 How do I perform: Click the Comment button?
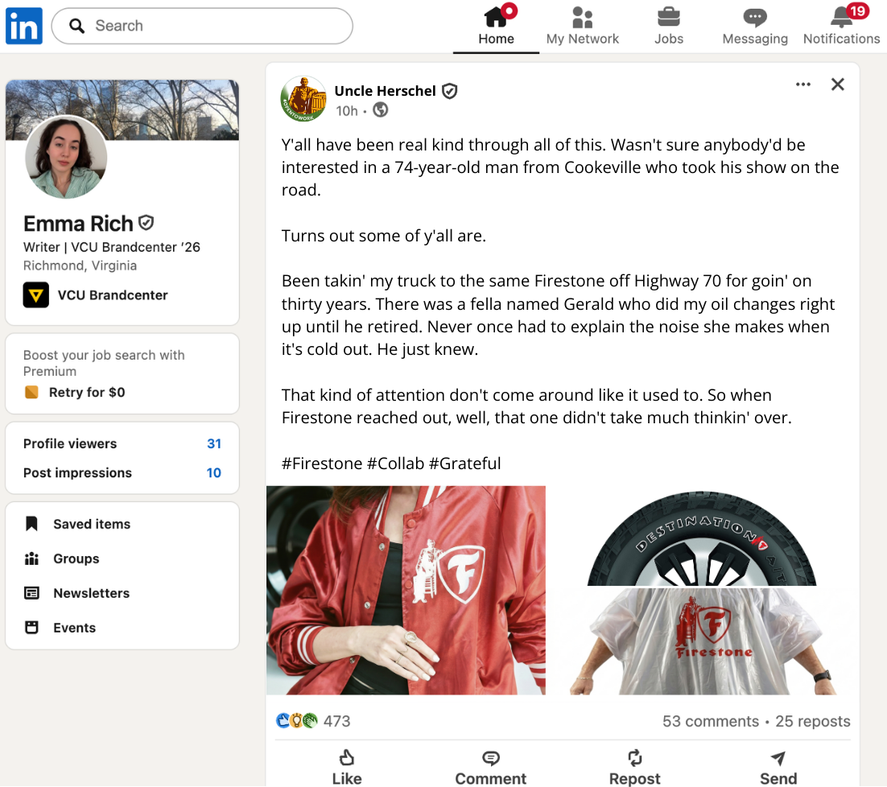click(x=490, y=767)
